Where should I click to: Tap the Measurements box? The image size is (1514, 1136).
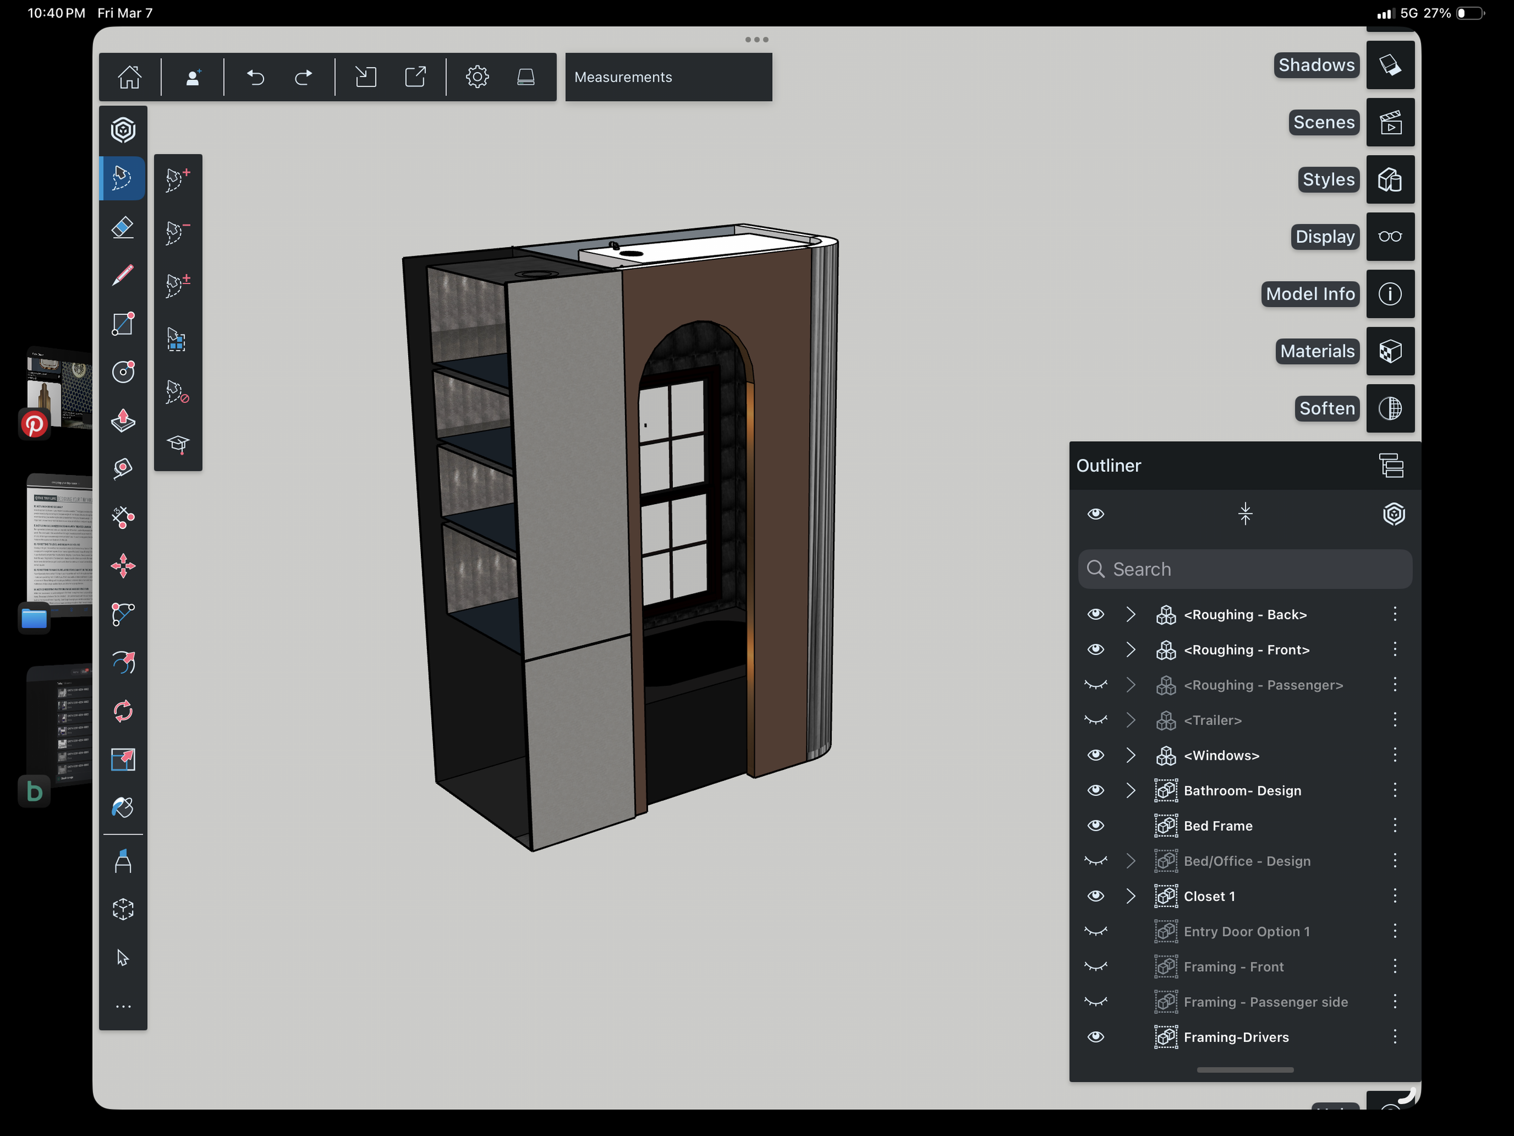(x=669, y=78)
